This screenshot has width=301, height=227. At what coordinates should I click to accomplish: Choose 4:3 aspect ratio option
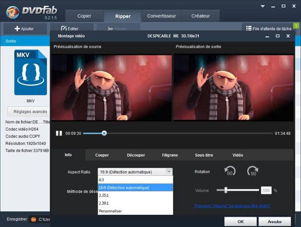point(135,180)
